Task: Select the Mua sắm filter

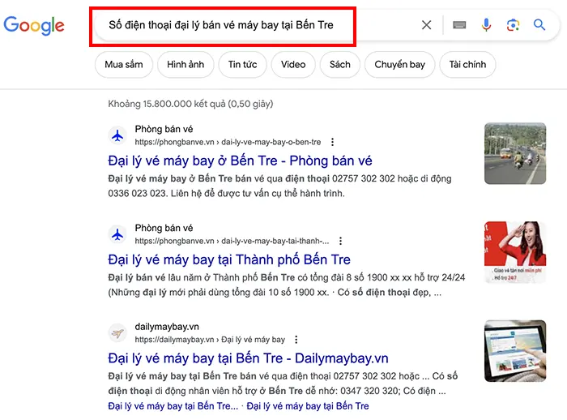Action: pyautogui.click(x=124, y=64)
